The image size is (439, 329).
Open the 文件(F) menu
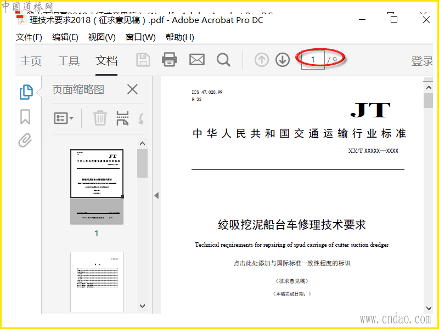point(29,37)
